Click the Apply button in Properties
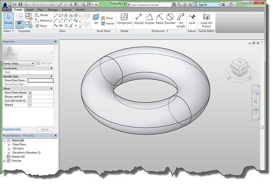This screenshot has height=187, width=273. [45, 129]
